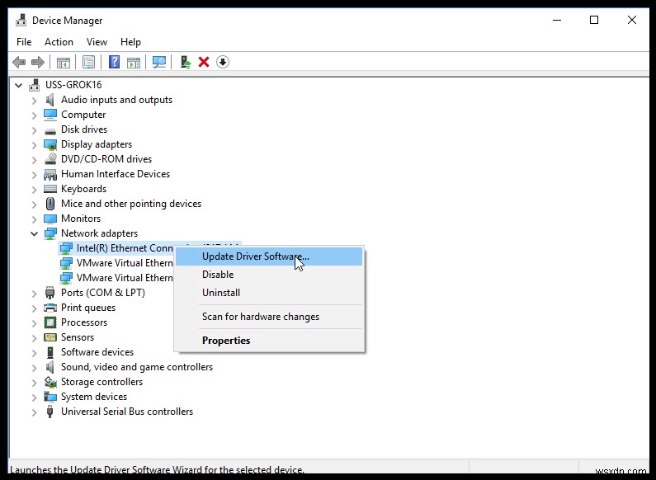Viewport: 656px width, 480px height.
Task: Click the Software devices icon
Action: coord(50,352)
